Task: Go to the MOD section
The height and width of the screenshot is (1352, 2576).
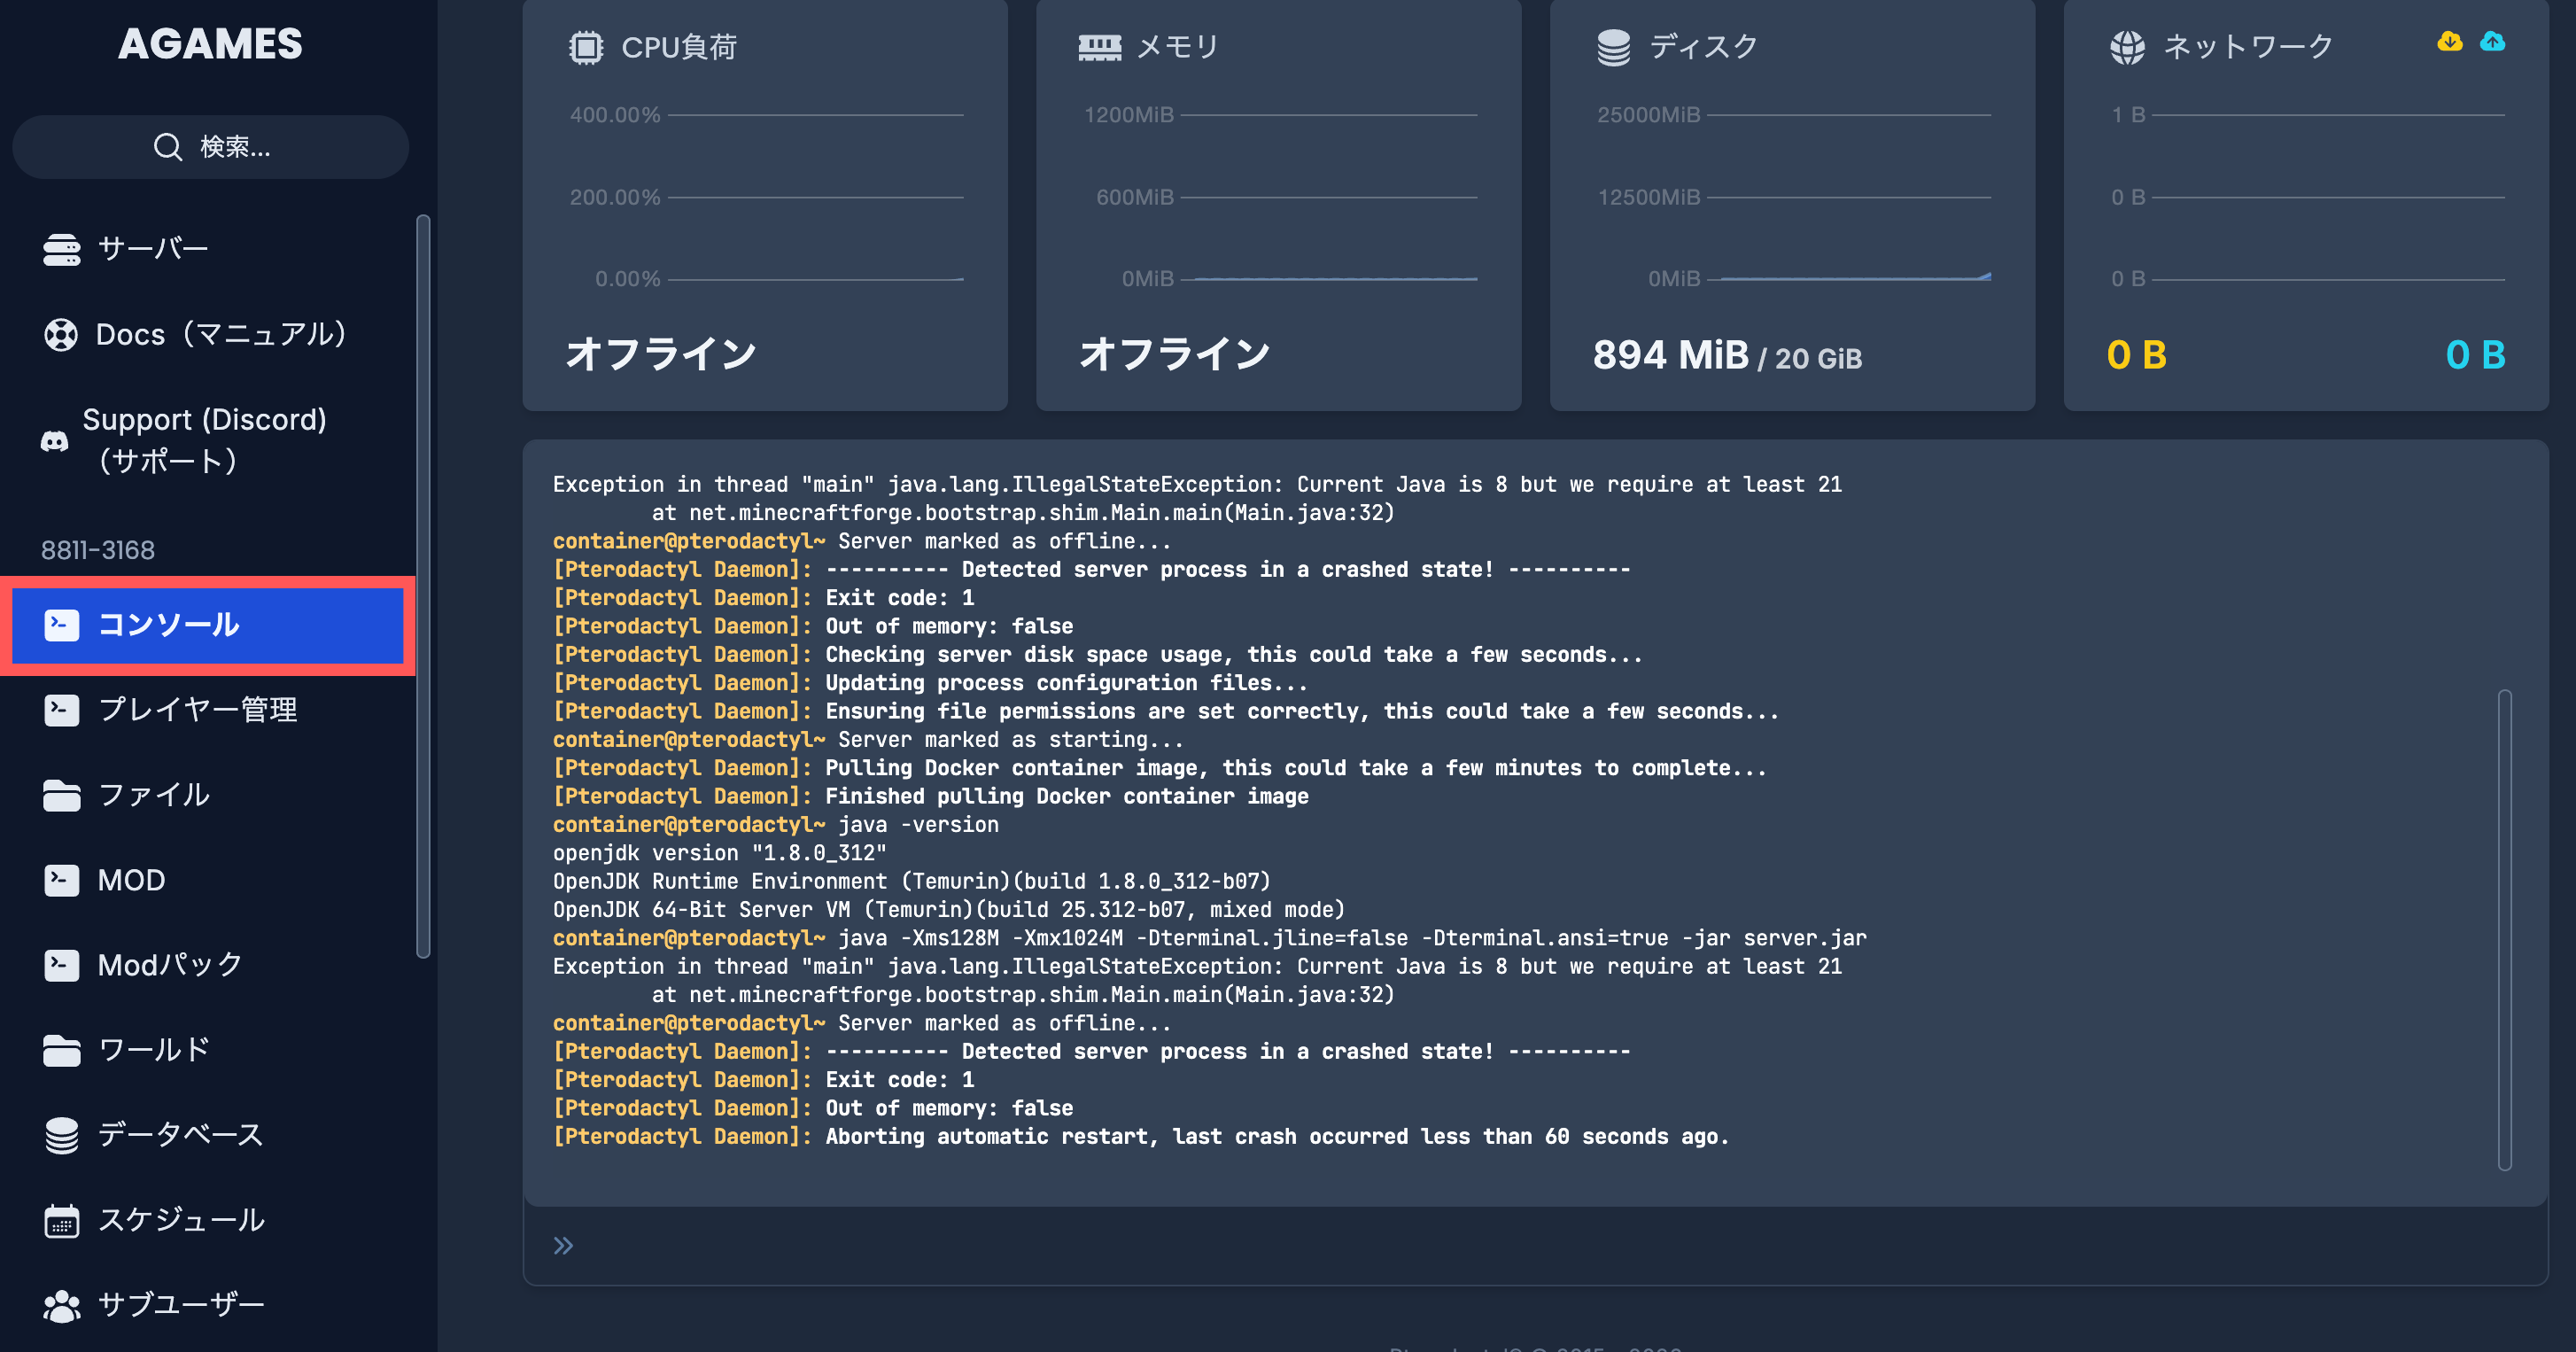Action: point(131,880)
